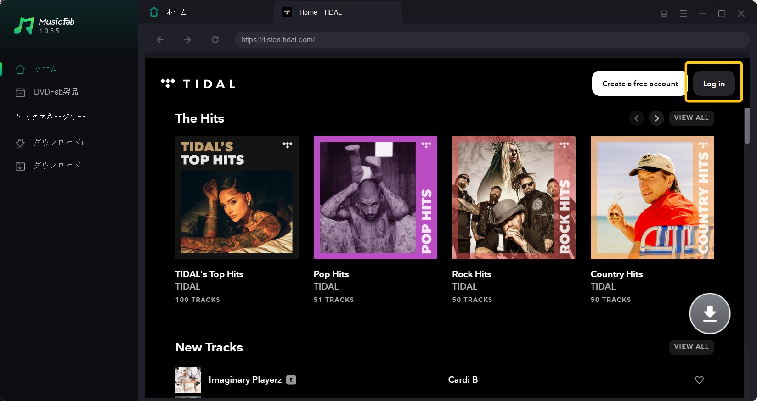The height and width of the screenshot is (401, 757).
Task: Open the Country Hits cover art
Action: click(x=652, y=197)
